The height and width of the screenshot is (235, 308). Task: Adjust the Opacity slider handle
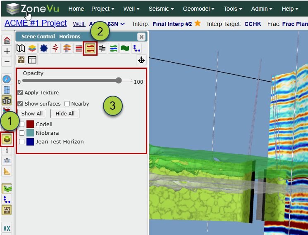119,80
